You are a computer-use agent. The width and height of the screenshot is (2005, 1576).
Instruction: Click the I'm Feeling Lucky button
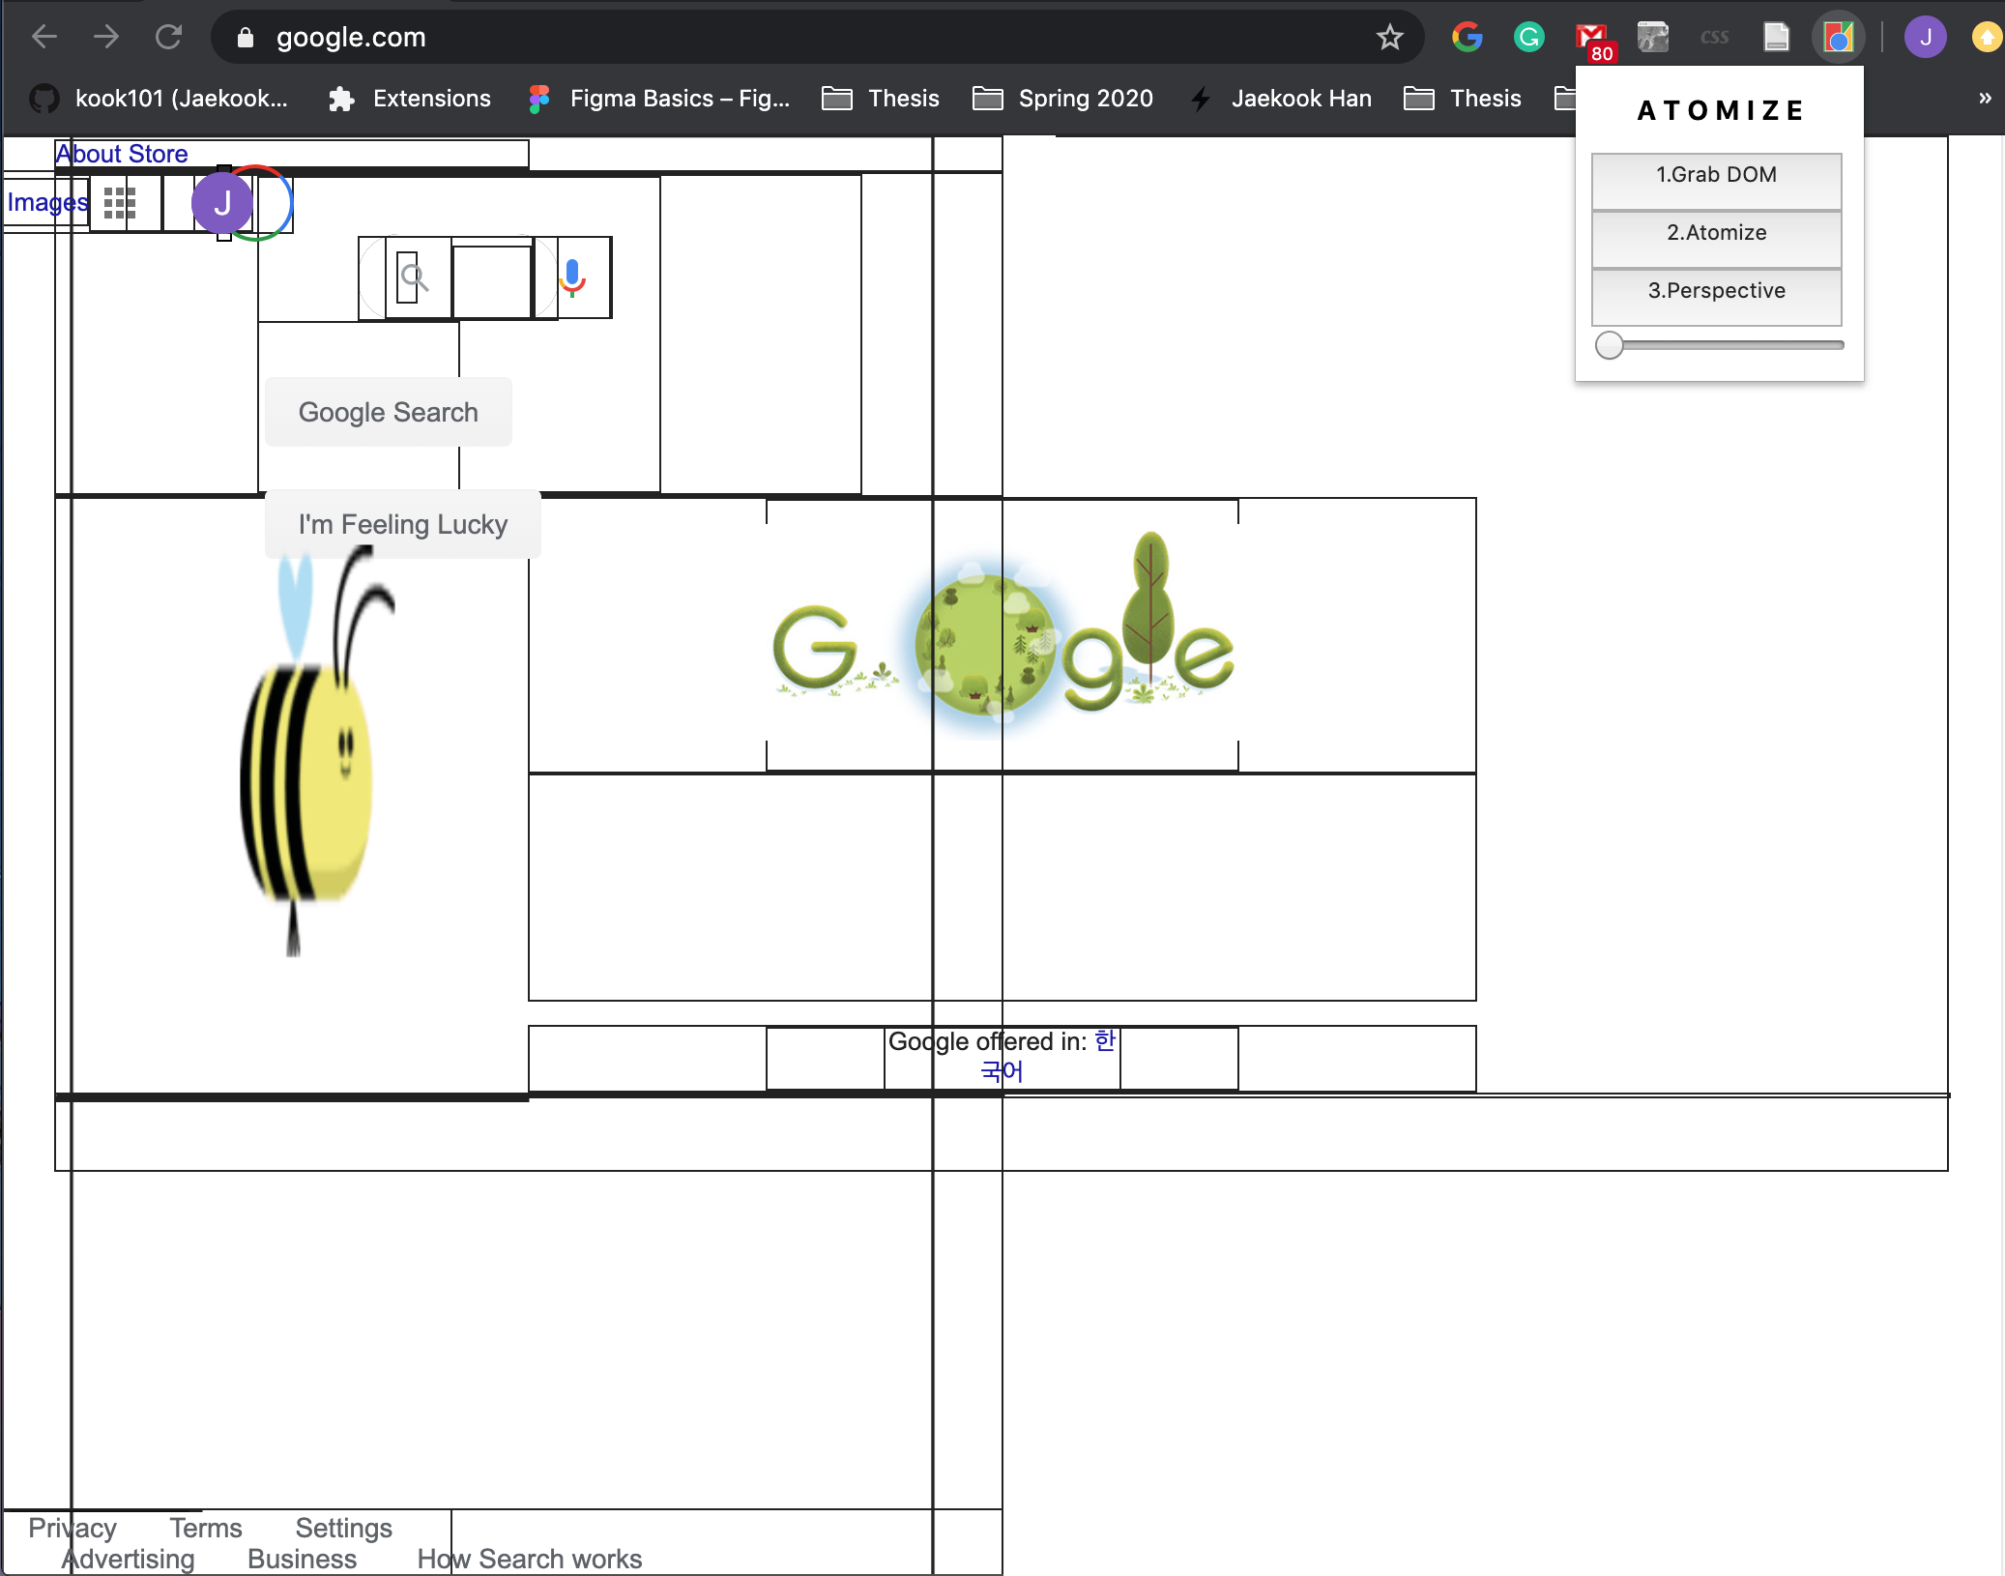[x=403, y=524]
